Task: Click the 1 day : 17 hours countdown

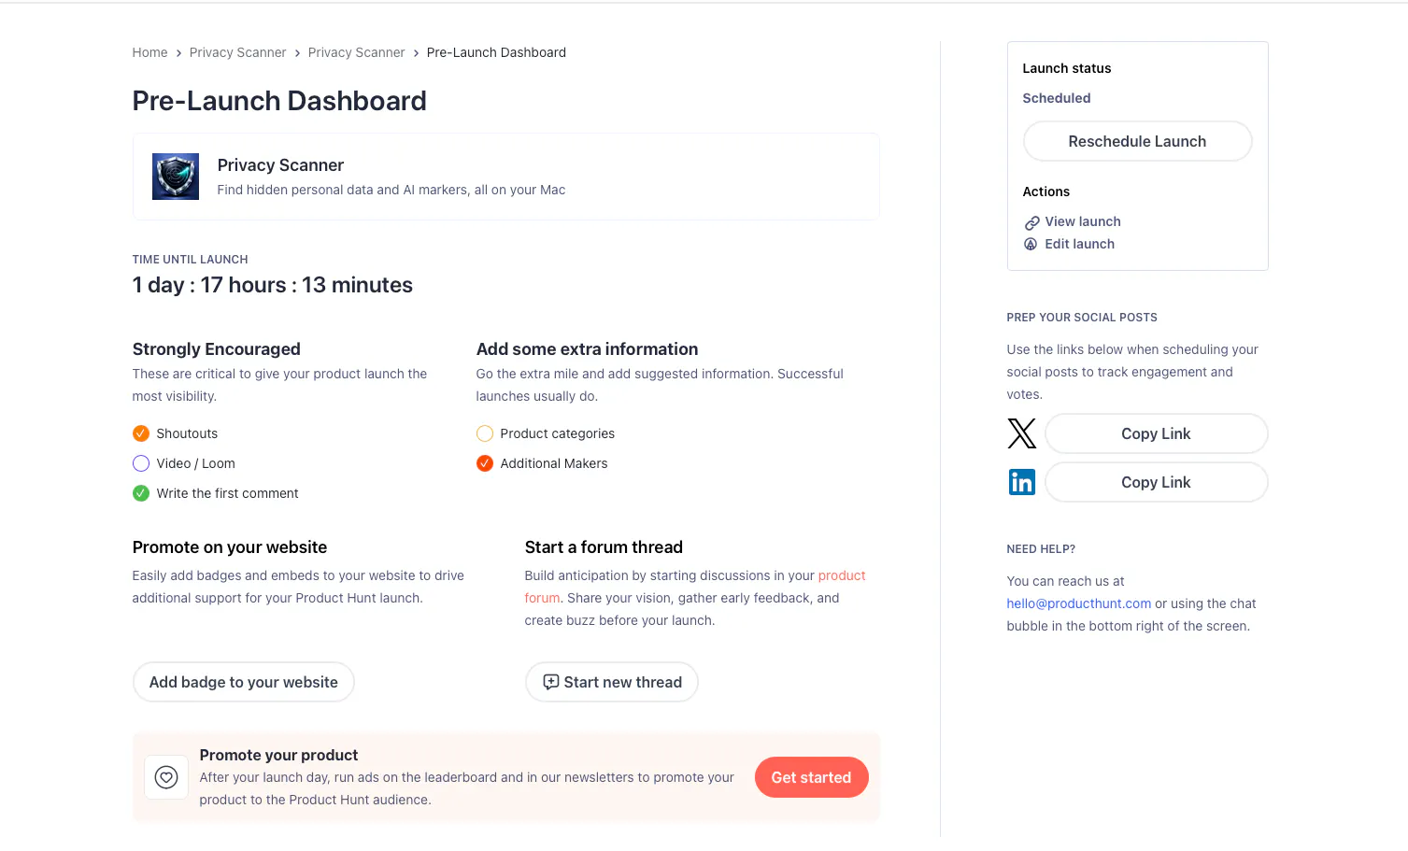Action: 273,285
